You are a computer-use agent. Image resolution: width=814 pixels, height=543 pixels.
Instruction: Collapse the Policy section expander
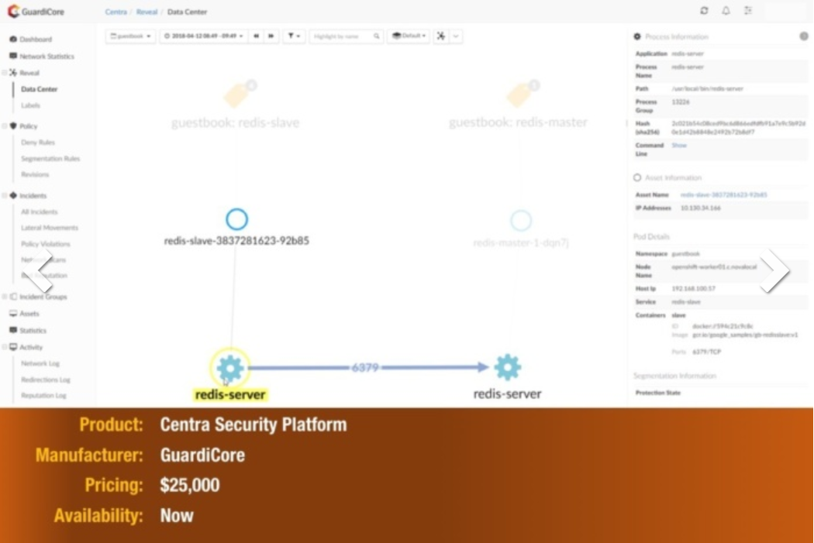point(4,126)
